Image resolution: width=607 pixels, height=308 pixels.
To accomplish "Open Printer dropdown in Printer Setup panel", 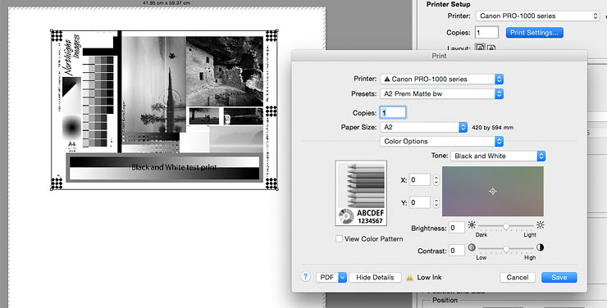I will pos(537,16).
